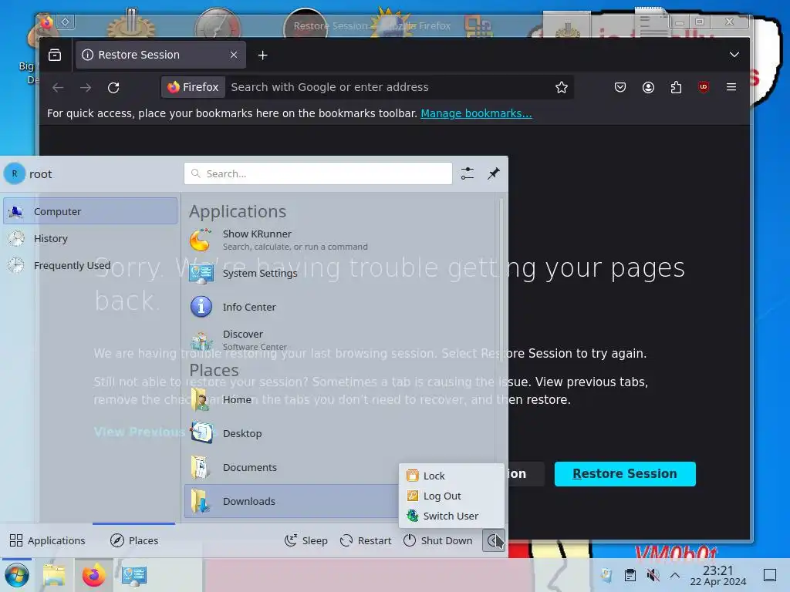Screen dimensions: 790x592
Task: Click the Firefox taskbar icon
Action: pyautogui.click(x=93, y=575)
